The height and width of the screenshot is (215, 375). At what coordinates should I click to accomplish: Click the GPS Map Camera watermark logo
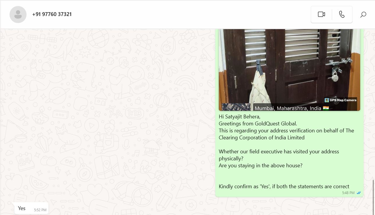coord(327,100)
